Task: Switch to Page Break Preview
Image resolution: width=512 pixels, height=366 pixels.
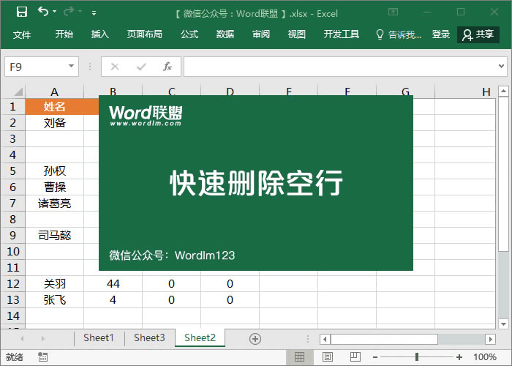Action: (351, 357)
